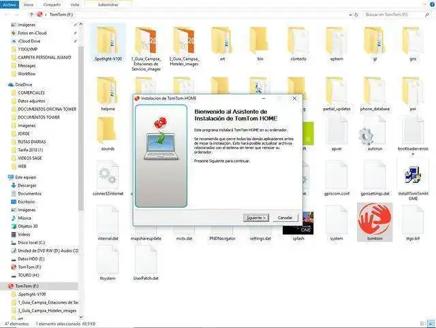
Task: Select the ttsystem file
Action: pyautogui.click(x=108, y=260)
